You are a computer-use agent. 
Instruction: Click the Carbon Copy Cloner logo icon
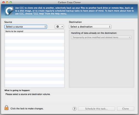click(x=9, y=11)
